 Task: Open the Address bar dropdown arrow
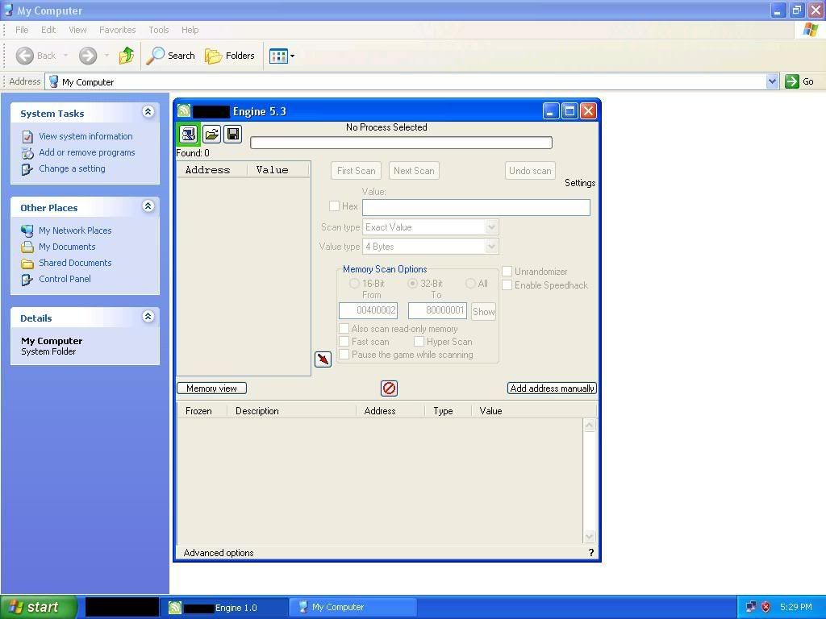pyautogui.click(x=772, y=81)
